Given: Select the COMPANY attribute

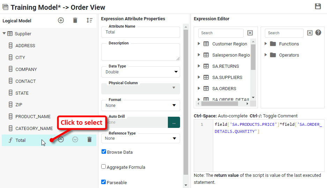Looking at the screenshot, I should [x=26, y=69].
